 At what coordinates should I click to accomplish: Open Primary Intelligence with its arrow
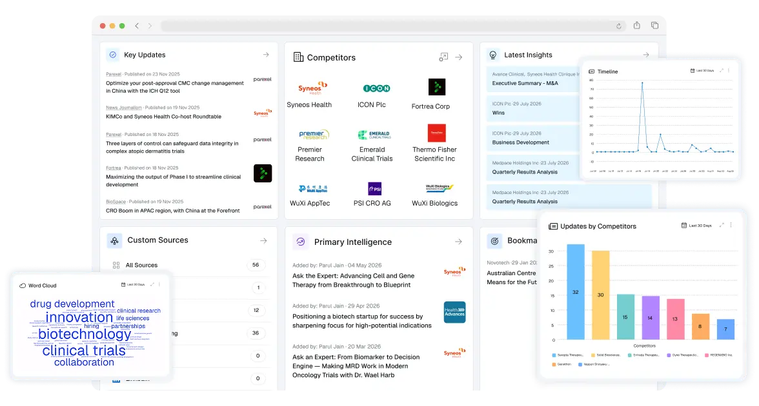458,241
